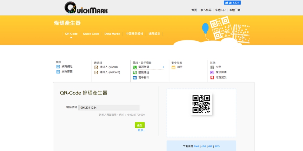Image resolution: width=303 pixels, height=151 pixels.
Task: Choose the 網頁書籤 option
Action: pyautogui.click(x=67, y=72)
